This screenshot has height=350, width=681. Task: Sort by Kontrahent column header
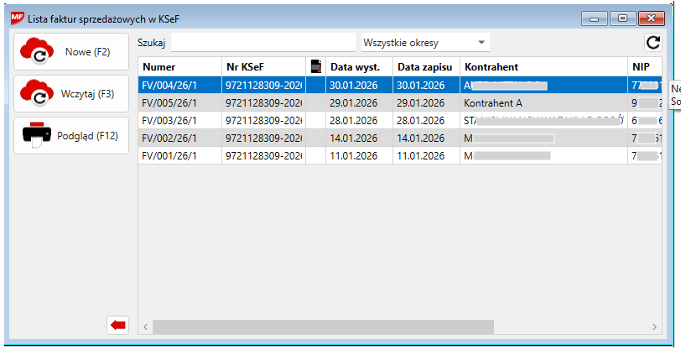point(542,67)
